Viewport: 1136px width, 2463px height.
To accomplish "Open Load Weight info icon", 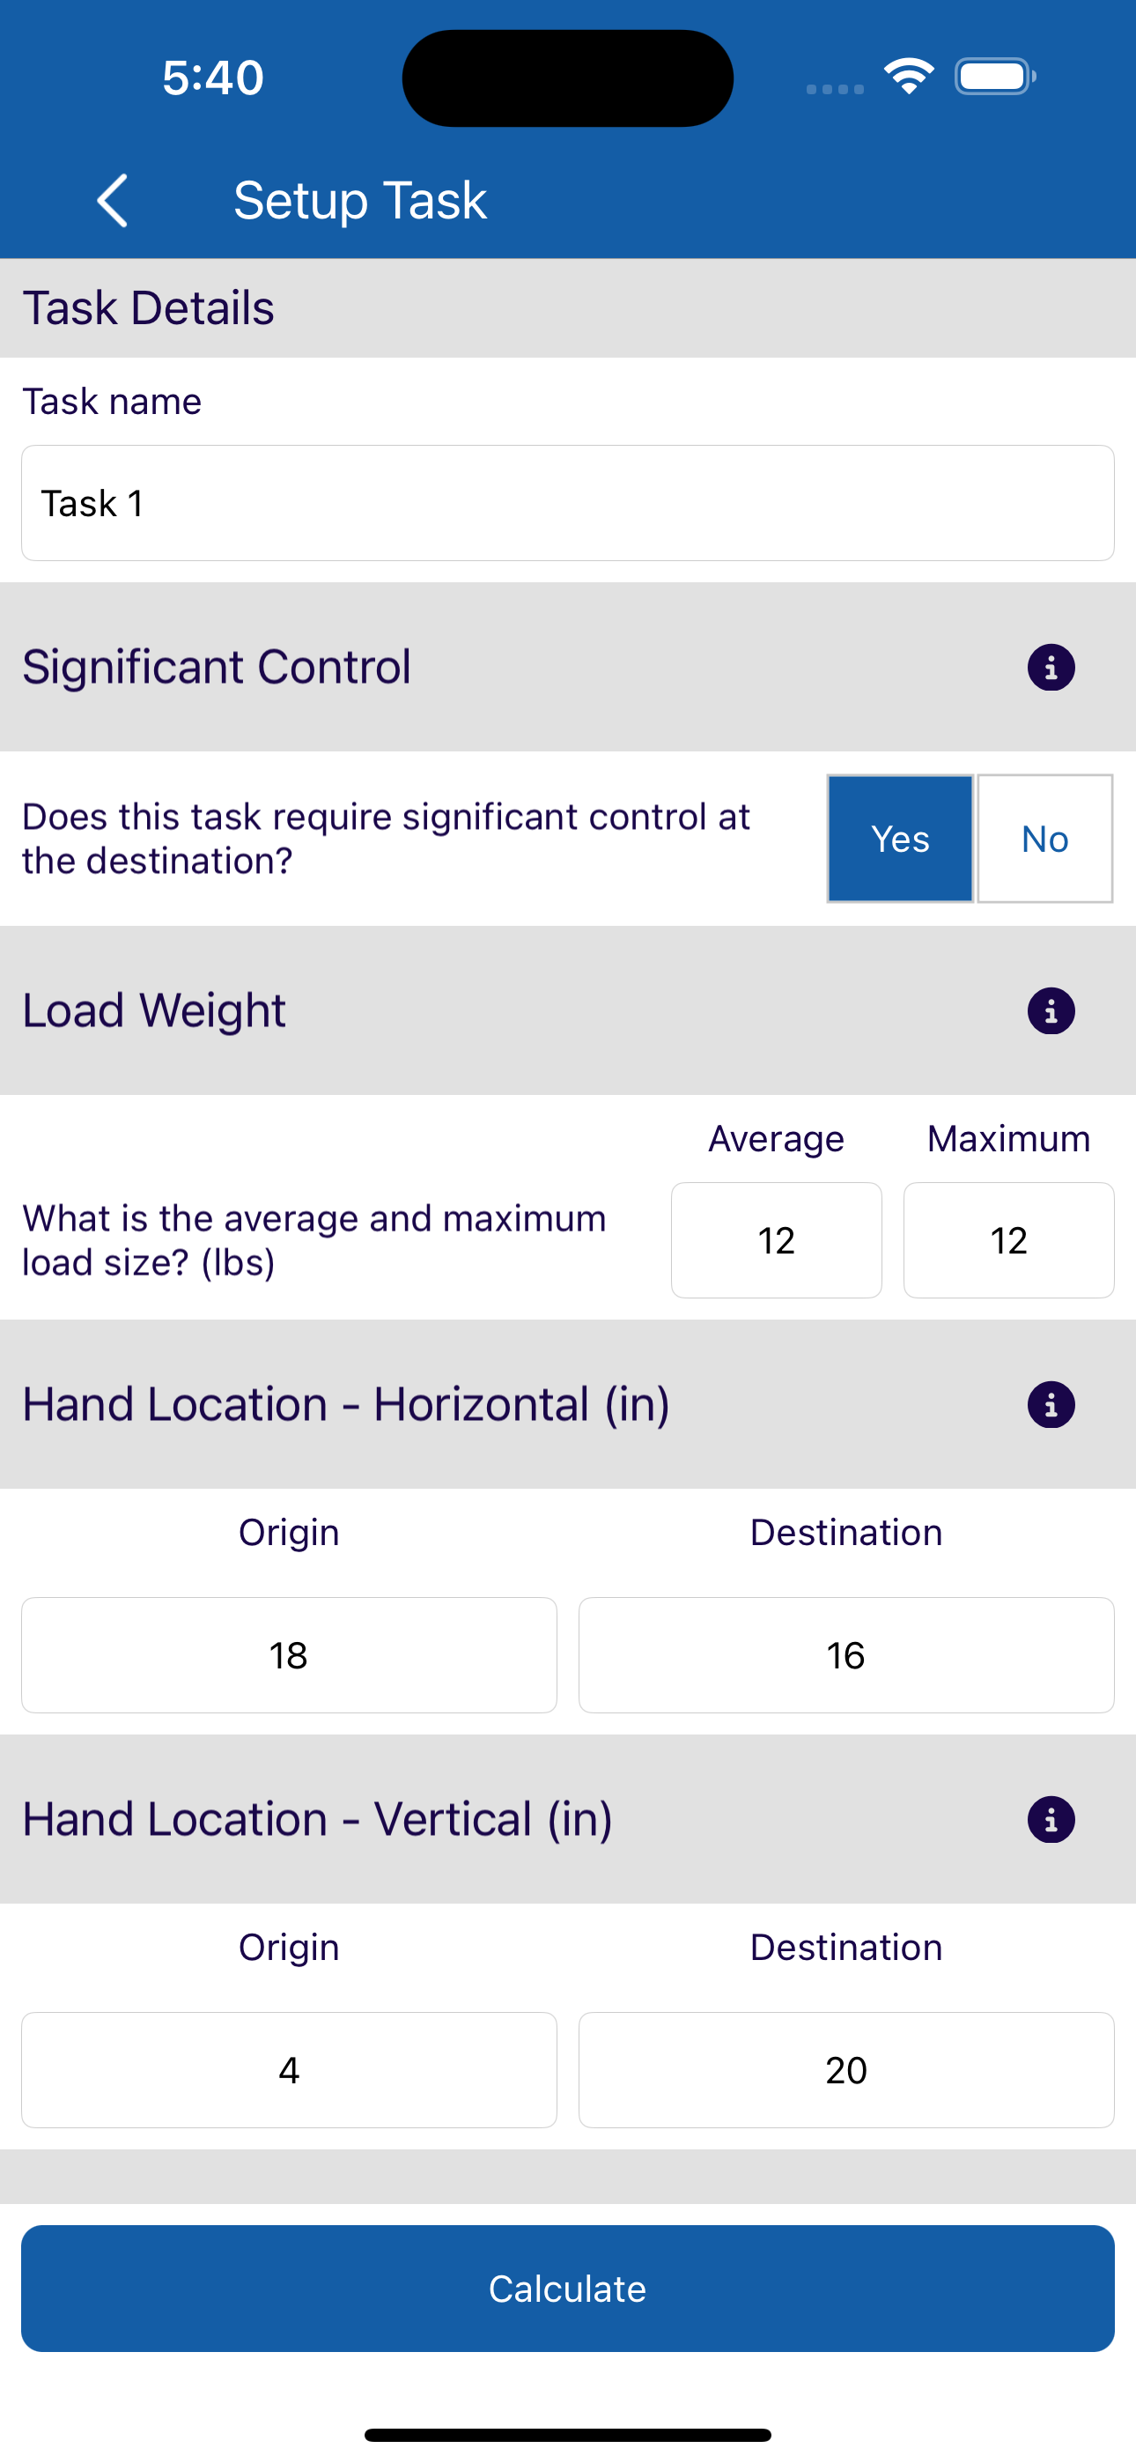I will pyautogui.click(x=1051, y=1010).
